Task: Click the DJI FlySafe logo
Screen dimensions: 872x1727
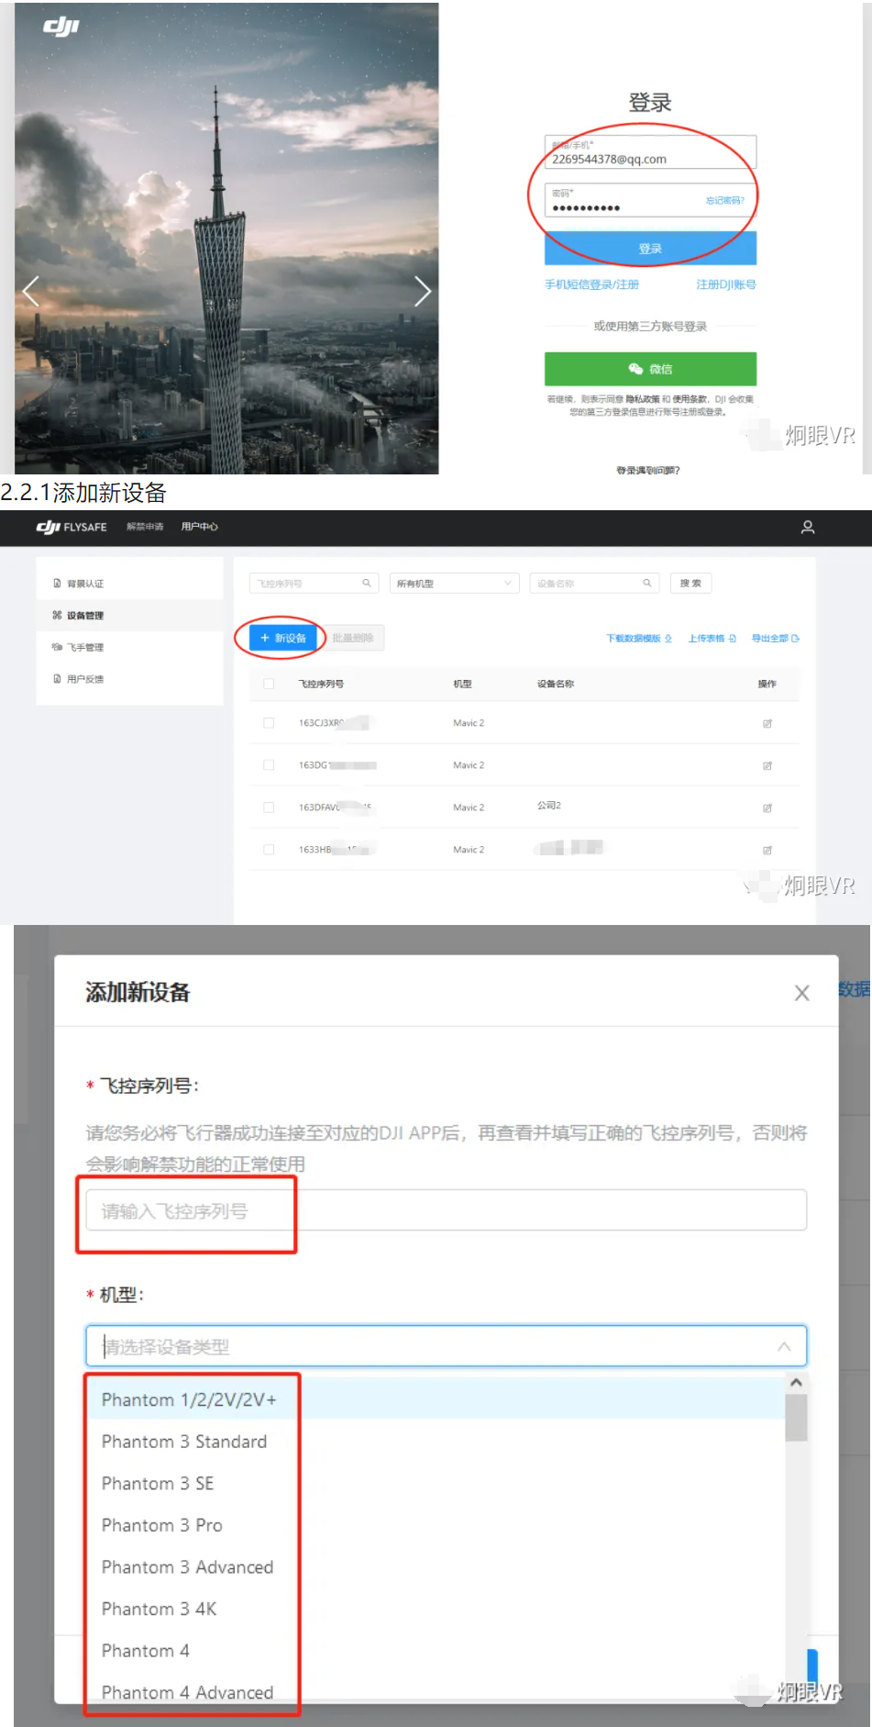Action: pos(72,528)
